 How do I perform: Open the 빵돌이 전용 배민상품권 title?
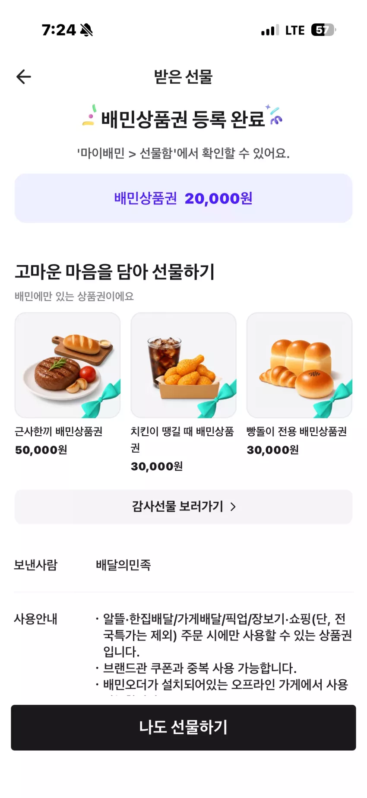tap(297, 431)
